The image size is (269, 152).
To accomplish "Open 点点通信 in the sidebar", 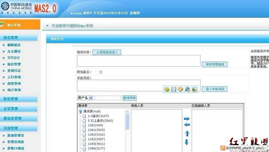I will point(14,51).
